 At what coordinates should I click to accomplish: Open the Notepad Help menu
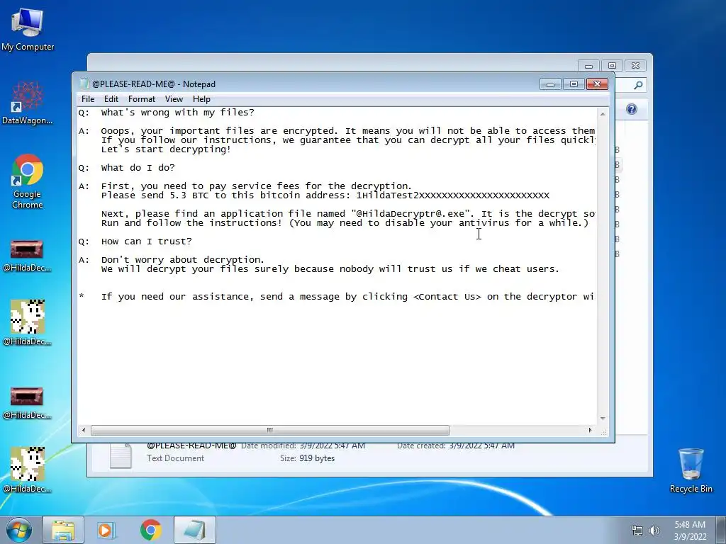tap(201, 99)
